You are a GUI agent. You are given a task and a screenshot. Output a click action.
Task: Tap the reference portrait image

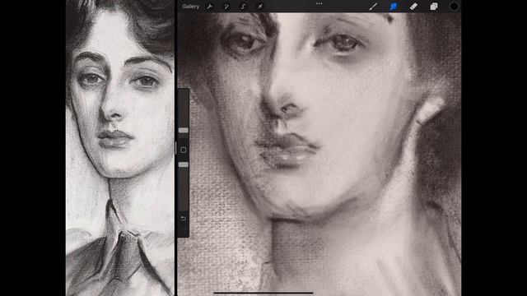120,148
